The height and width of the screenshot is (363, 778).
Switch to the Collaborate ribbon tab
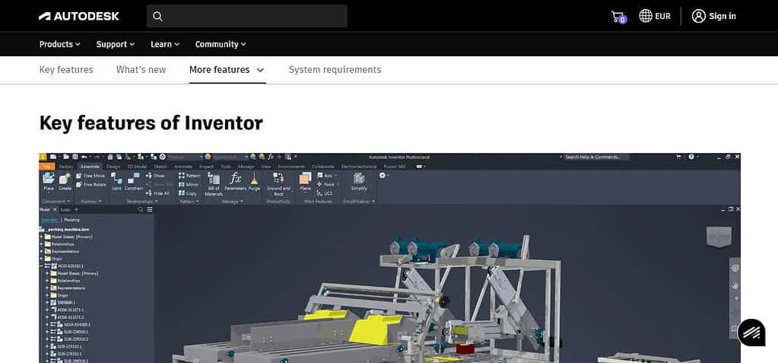click(323, 167)
